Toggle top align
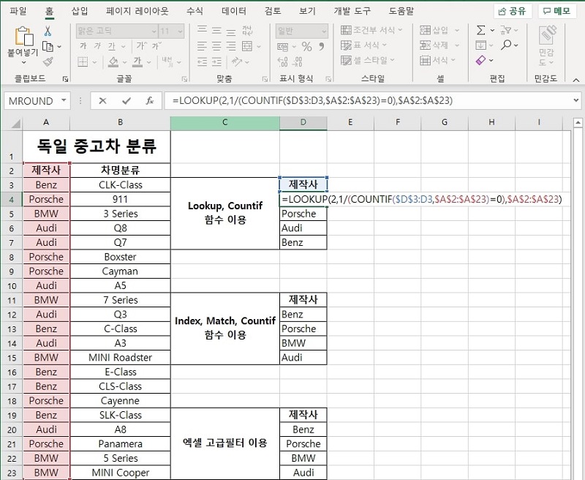The width and height of the screenshot is (585, 480). click(x=203, y=30)
